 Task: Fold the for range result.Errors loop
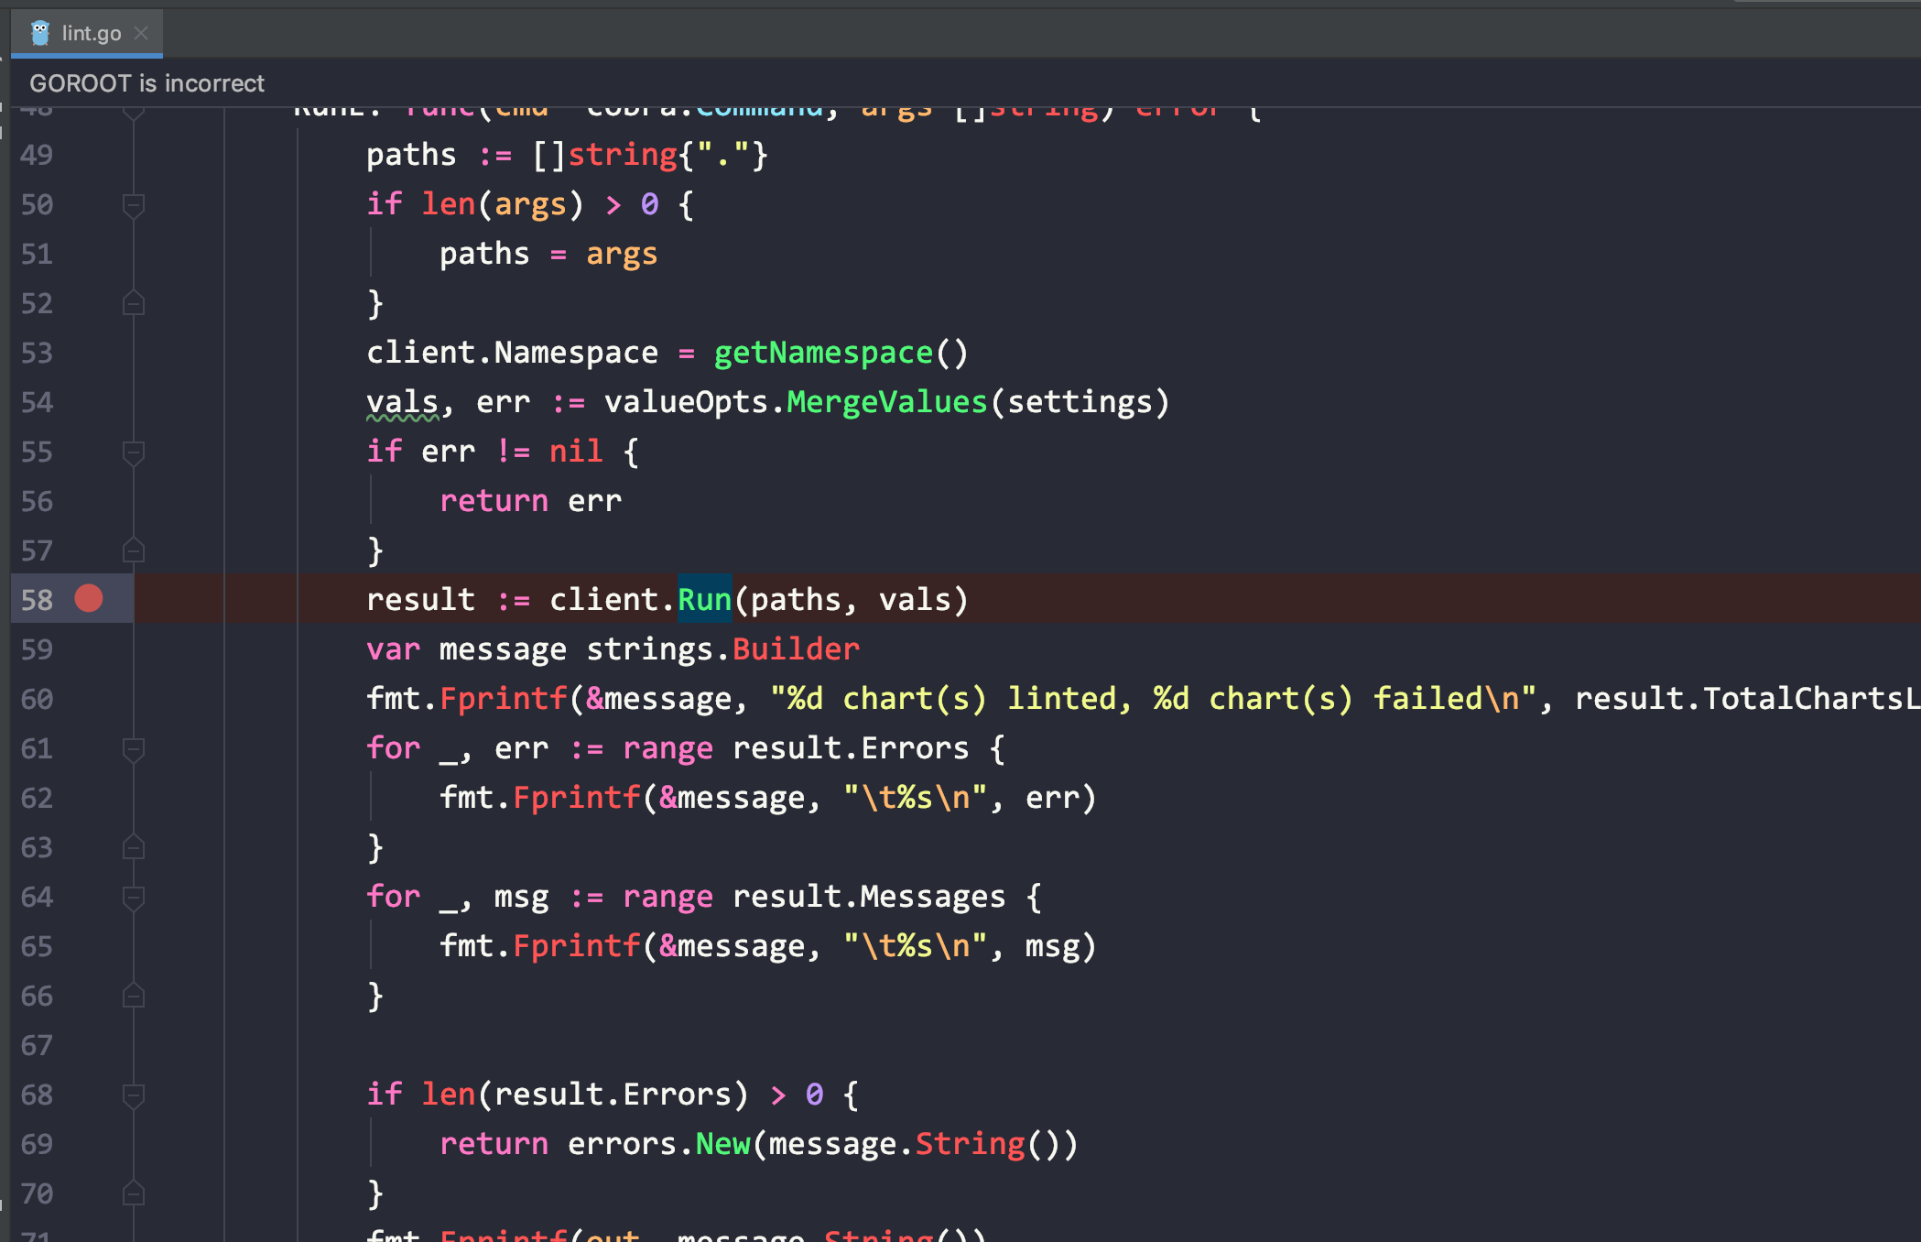[133, 748]
